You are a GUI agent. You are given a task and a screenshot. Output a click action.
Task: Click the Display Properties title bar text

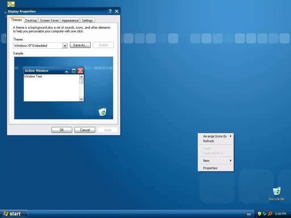[x=22, y=11]
